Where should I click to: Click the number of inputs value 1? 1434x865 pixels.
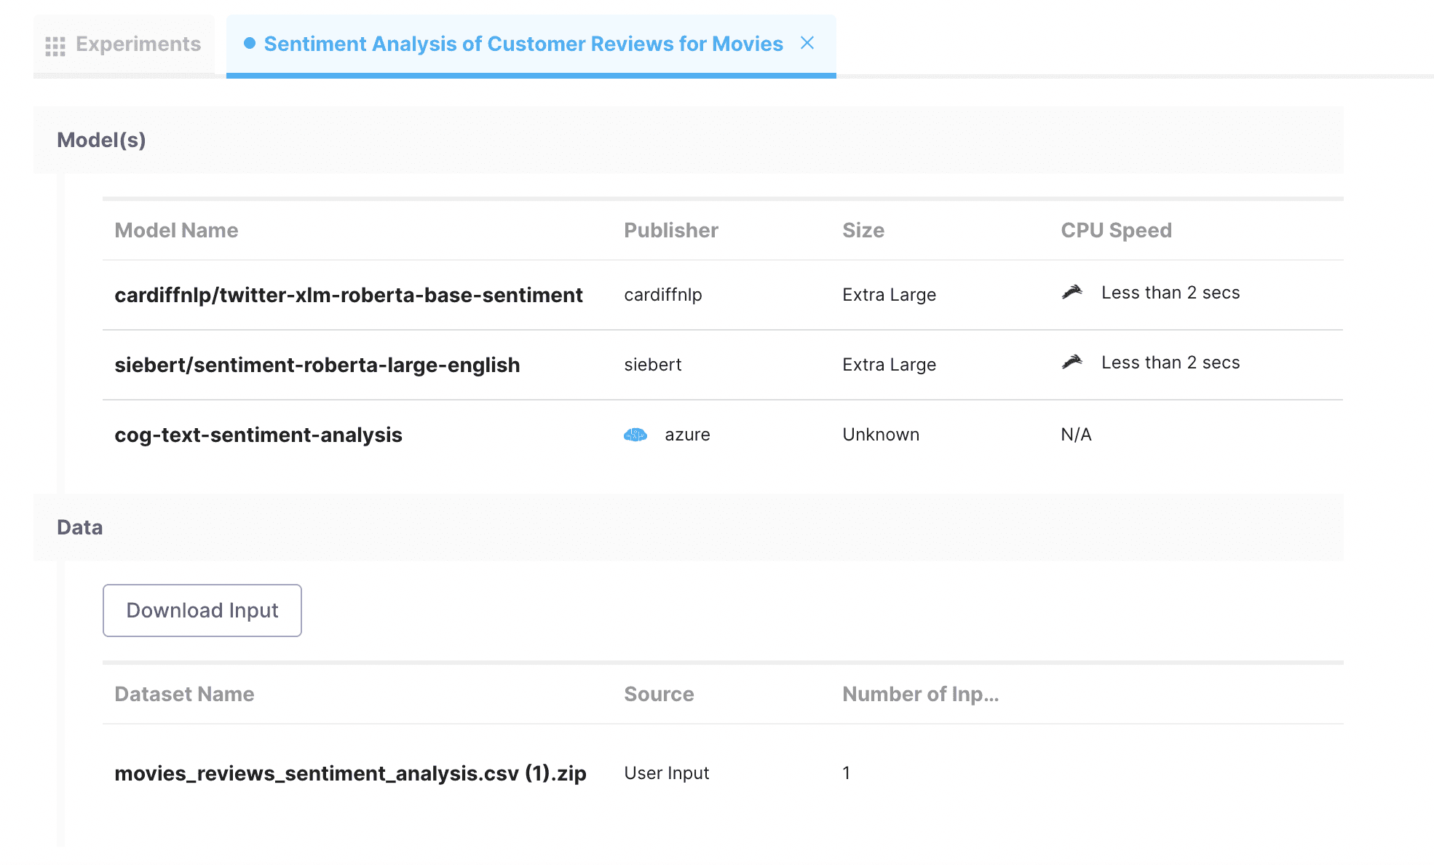click(x=847, y=773)
